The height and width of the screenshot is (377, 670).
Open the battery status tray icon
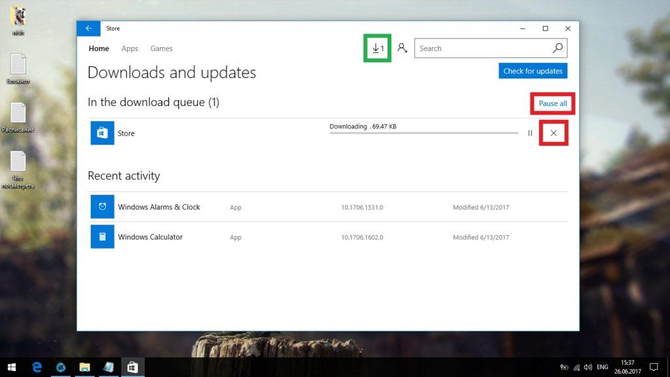coord(564,367)
